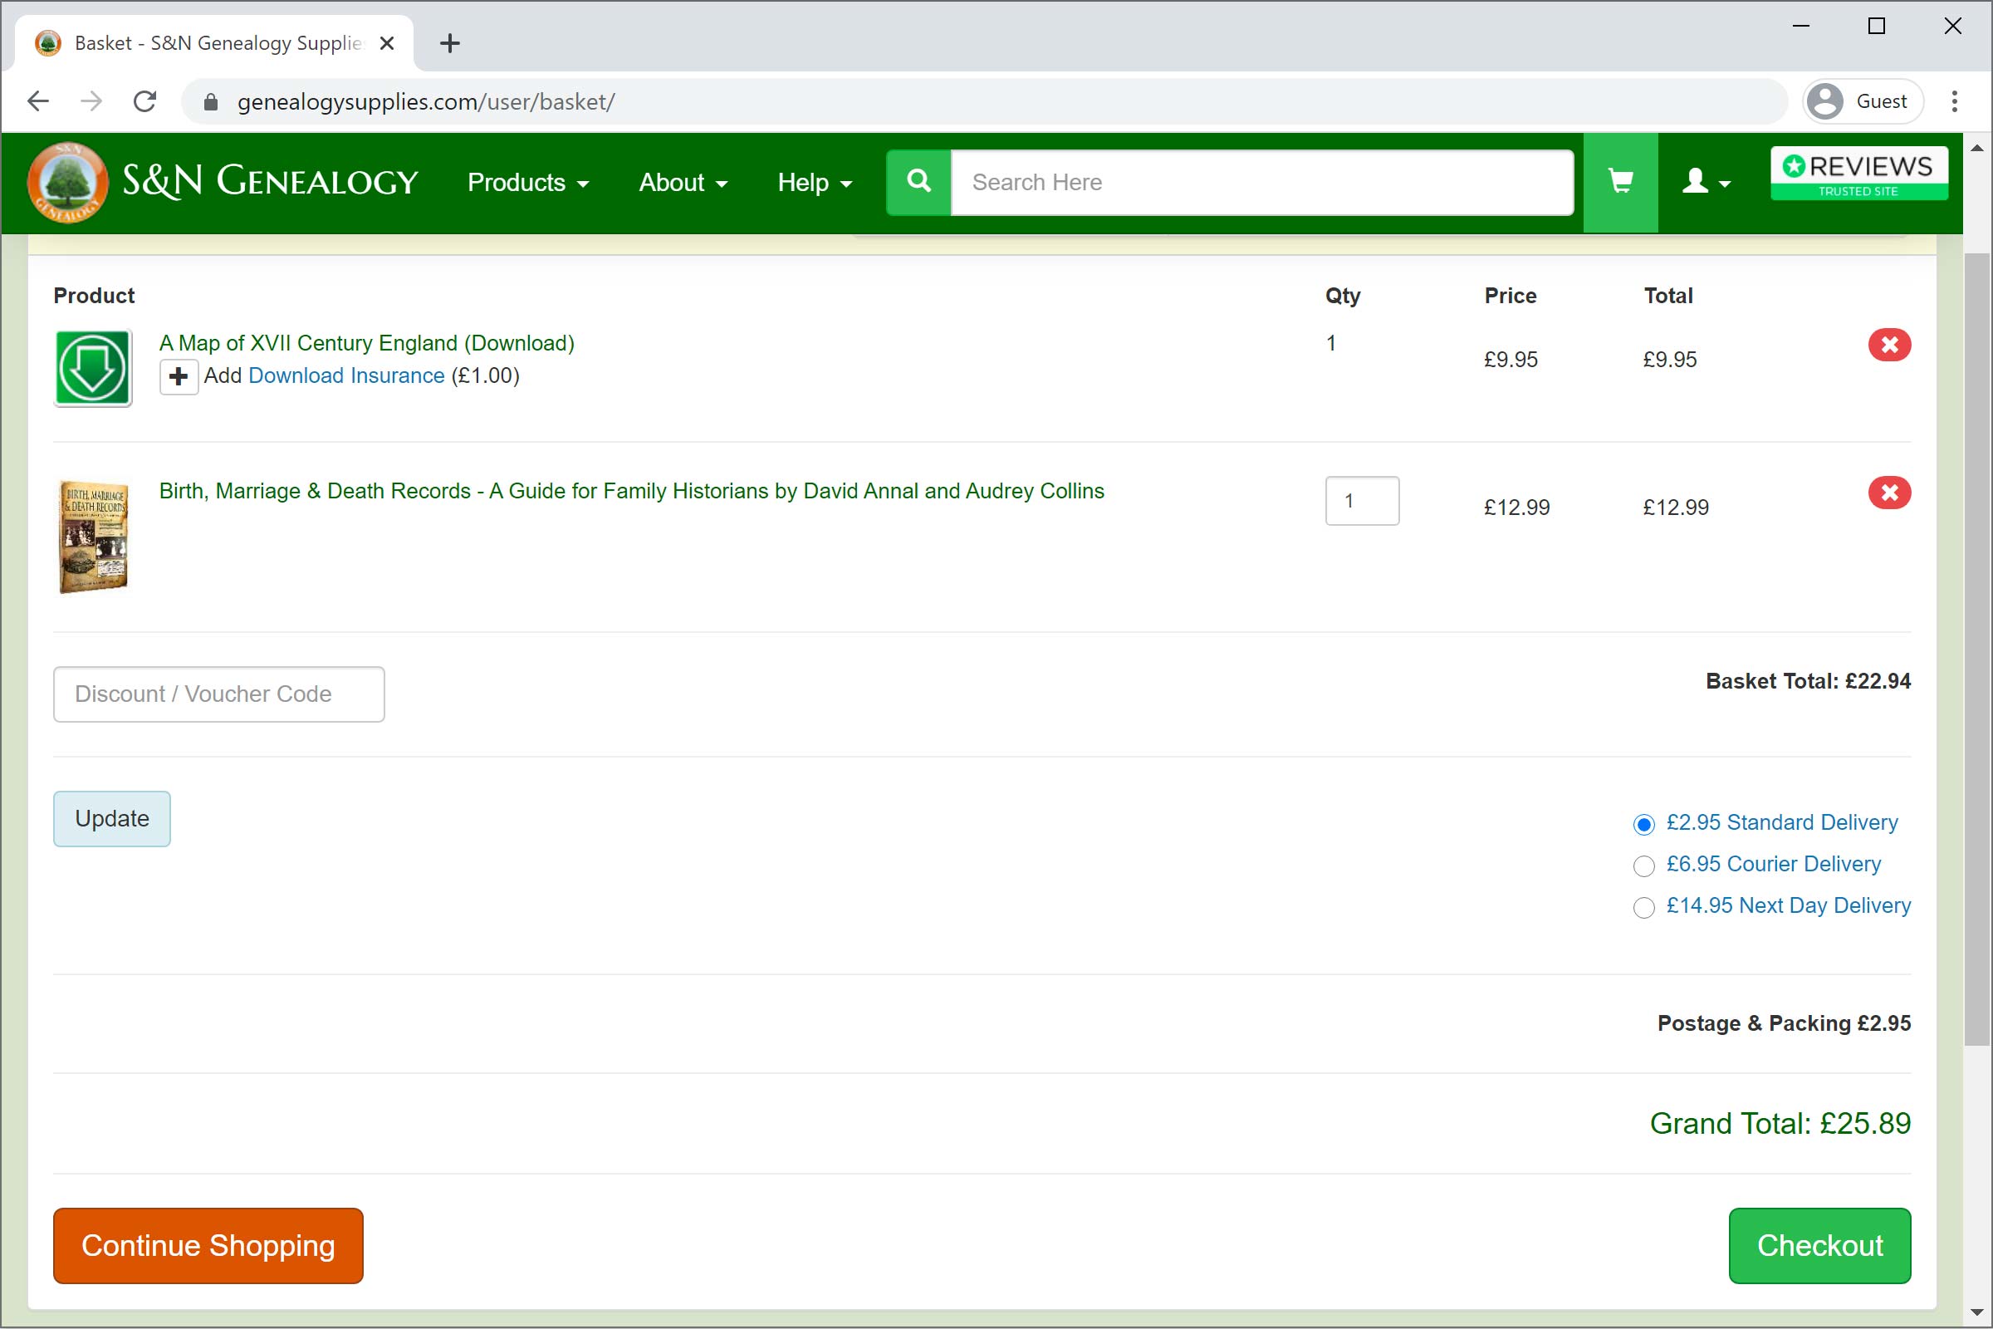Screen dimensions: 1993x1329
Task: Focus the Search Here field
Action: (1261, 182)
